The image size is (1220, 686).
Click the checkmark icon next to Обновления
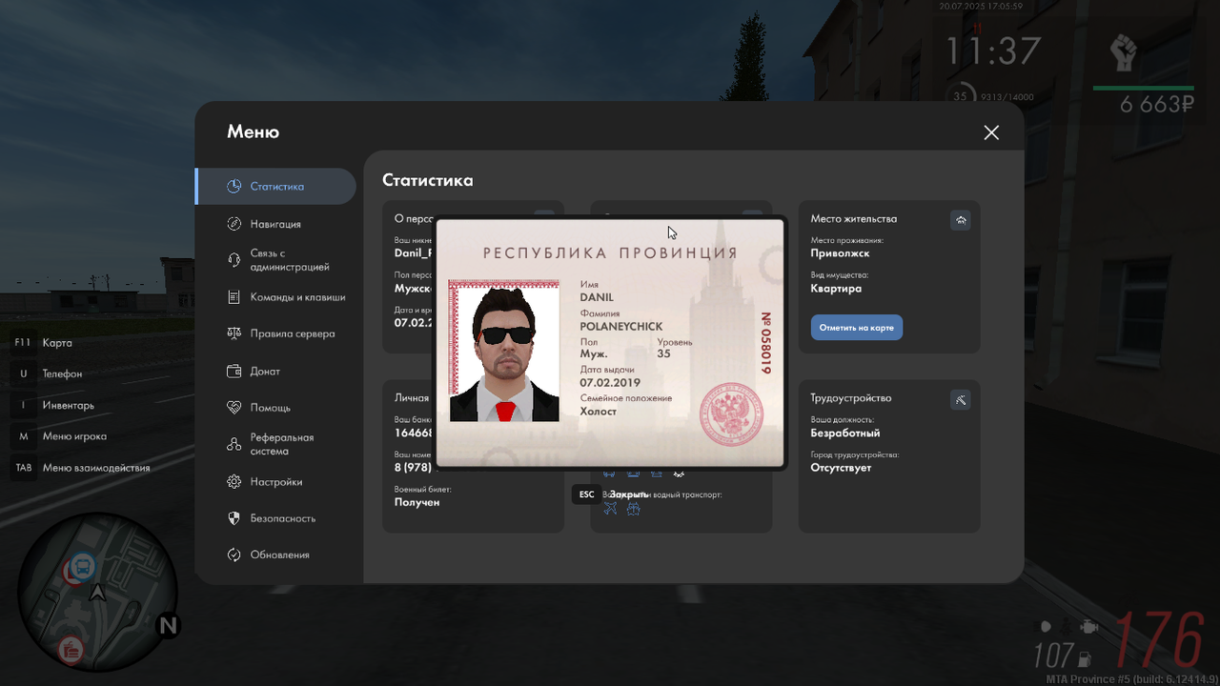(234, 555)
